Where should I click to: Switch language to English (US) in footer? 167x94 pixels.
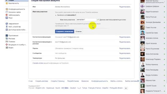pos(40,88)
